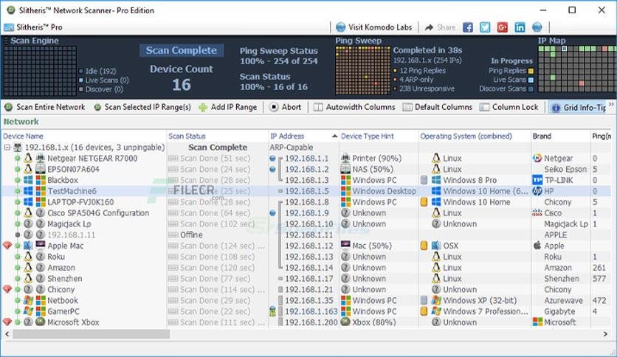Viewport: 617px width, 357px height.
Task: Click the Discover Scans legend swatch
Action: coord(531,89)
